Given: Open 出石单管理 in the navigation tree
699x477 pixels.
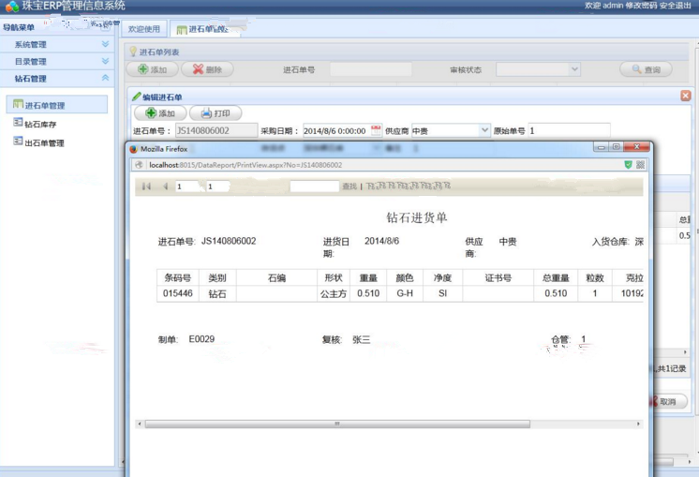Looking at the screenshot, I should click(44, 143).
